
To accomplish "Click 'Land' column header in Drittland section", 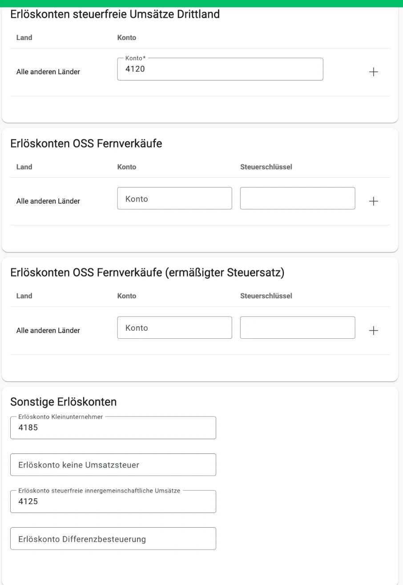I will pyautogui.click(x=24, y=38).
